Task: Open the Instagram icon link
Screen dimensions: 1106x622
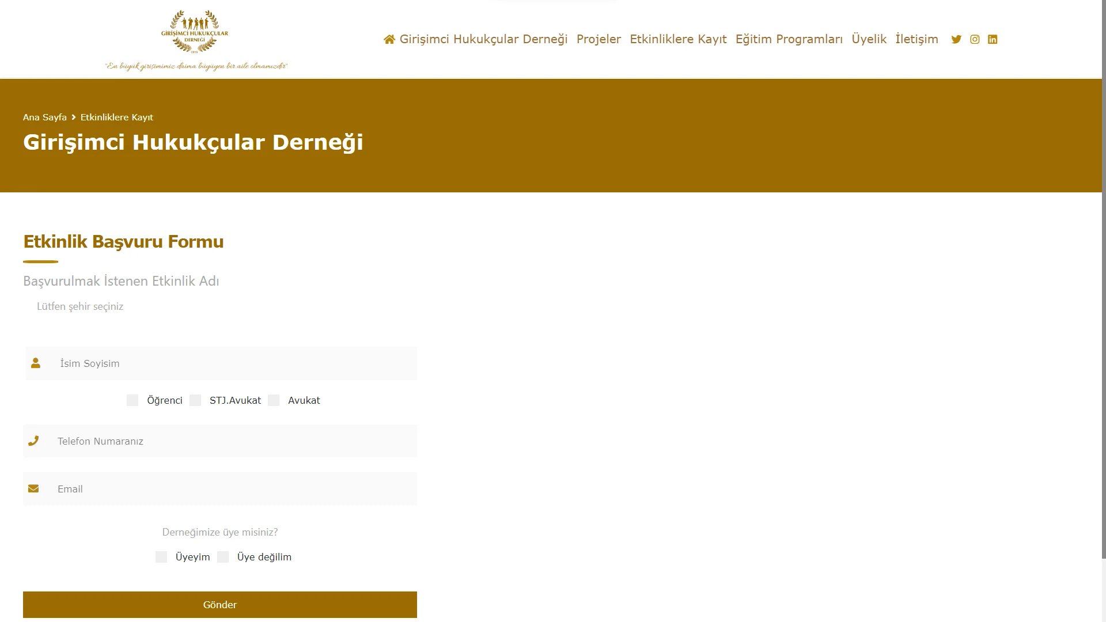Action: 975,39
